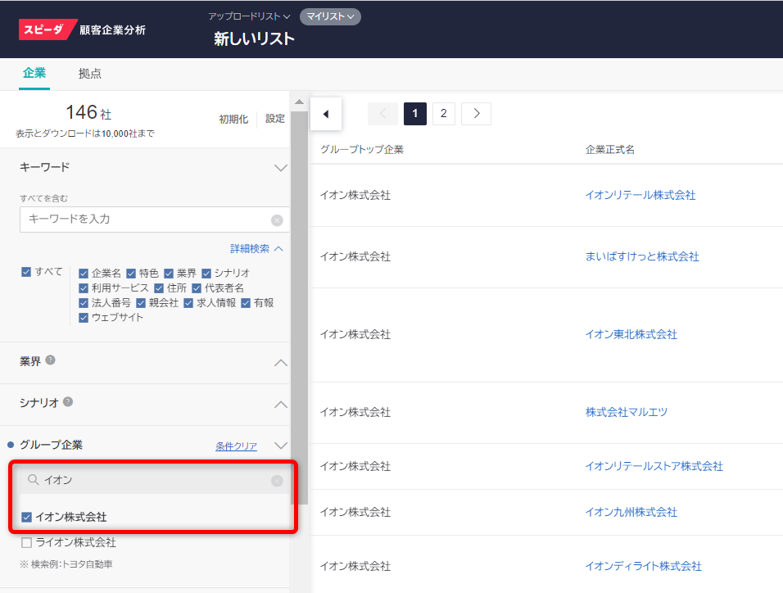
Task: Uncheck the イオン株式会社 checkbox
Action: 27,517
